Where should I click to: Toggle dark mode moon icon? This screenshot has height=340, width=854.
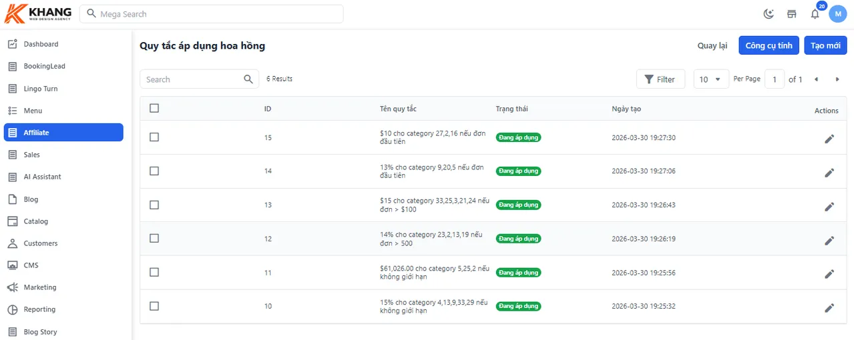coord(769,14)
